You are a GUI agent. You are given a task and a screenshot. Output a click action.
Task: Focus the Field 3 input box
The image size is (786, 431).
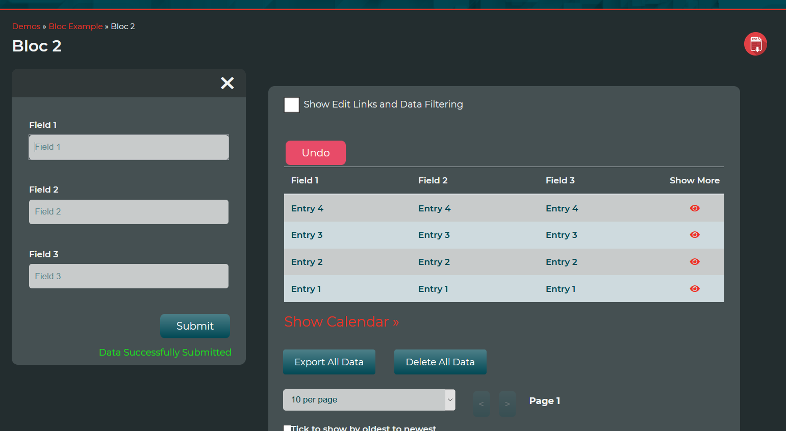(x=129, y=276)
